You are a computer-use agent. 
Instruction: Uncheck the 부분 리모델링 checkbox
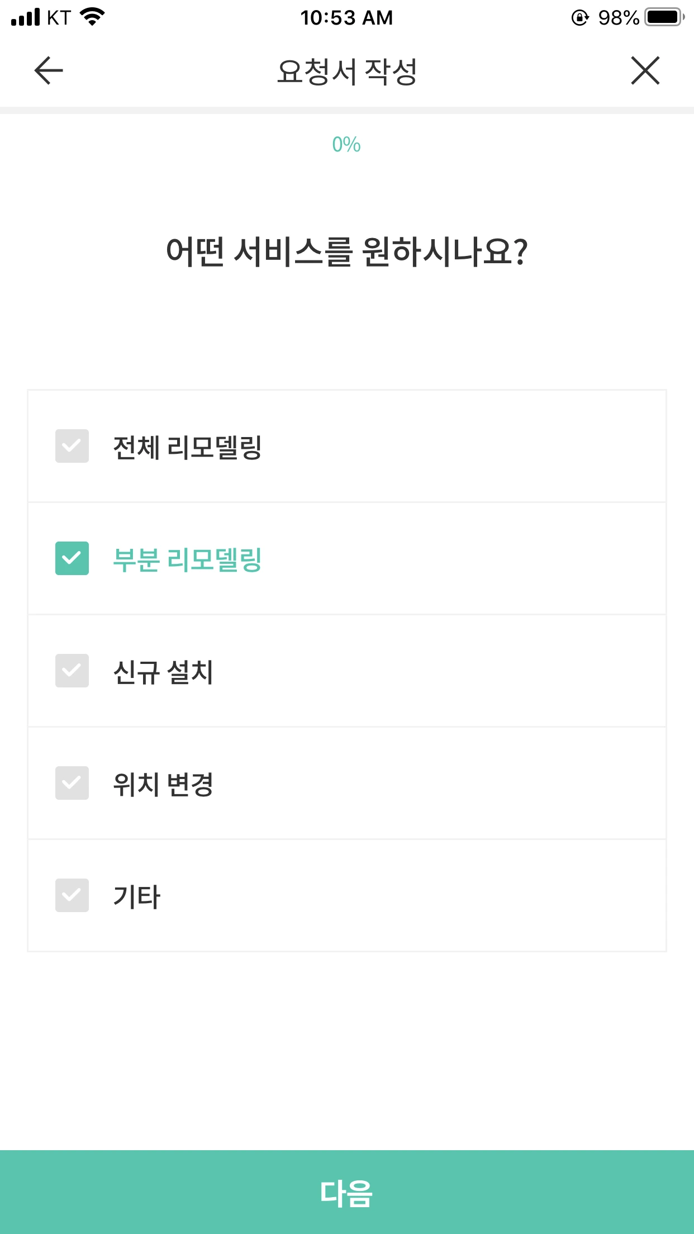[72, 558]
